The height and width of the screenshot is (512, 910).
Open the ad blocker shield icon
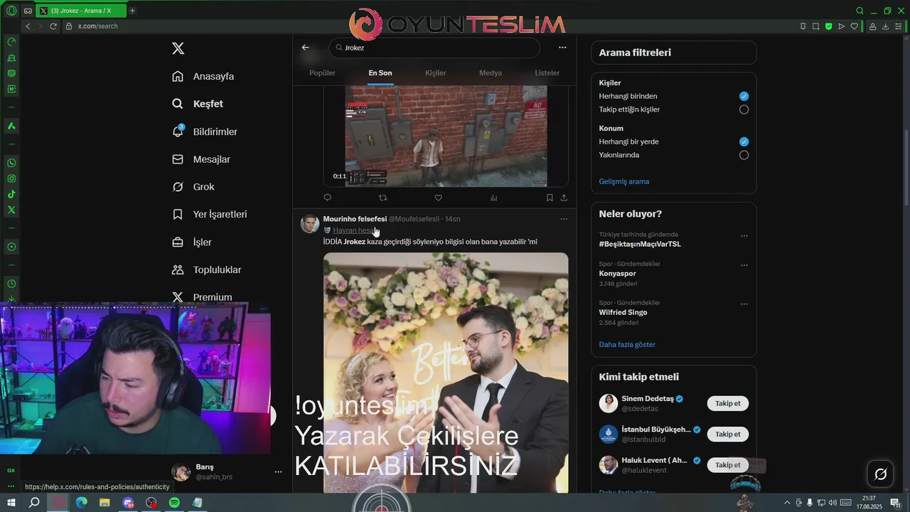828,26
